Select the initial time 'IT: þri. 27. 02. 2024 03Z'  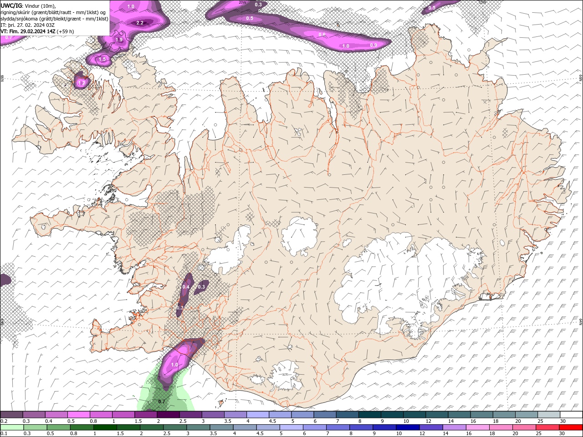click(28, 25)
